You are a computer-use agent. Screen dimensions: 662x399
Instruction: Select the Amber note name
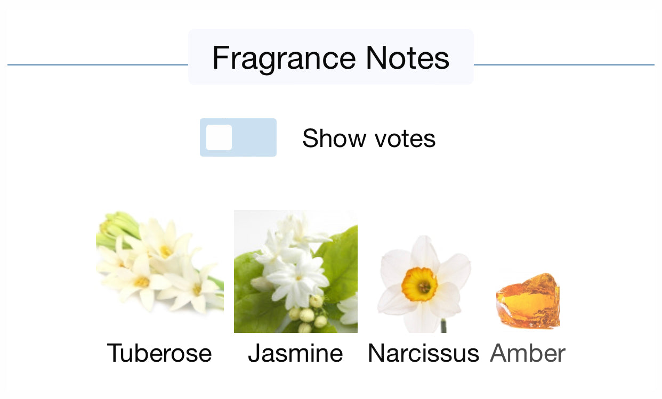tap(528, 353)
